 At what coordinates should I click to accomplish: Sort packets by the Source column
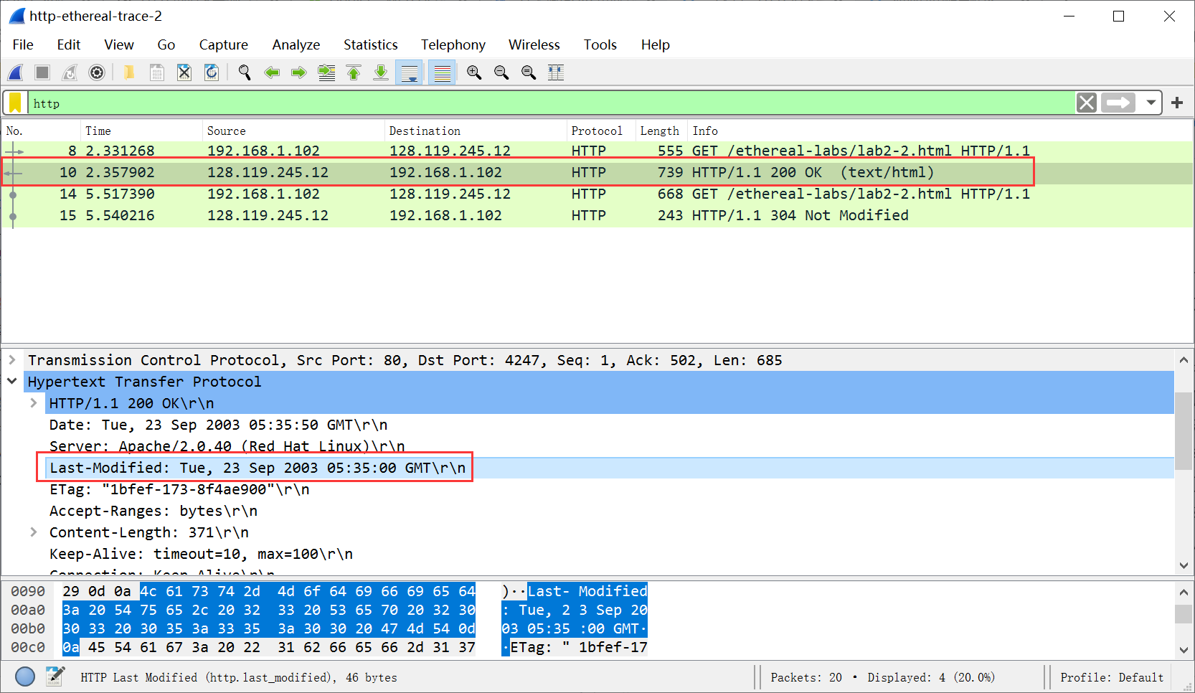pos(293,131)
